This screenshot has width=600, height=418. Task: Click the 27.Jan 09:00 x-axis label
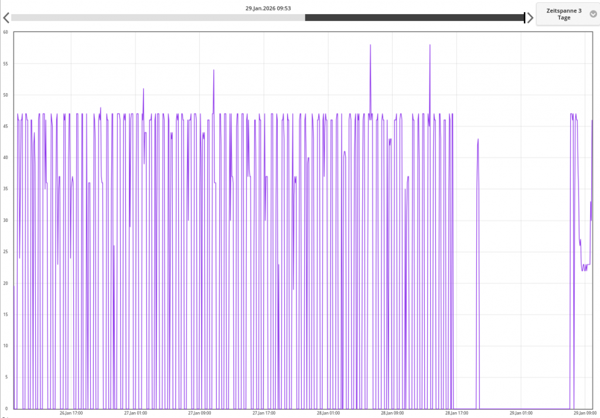click(199, 413)
